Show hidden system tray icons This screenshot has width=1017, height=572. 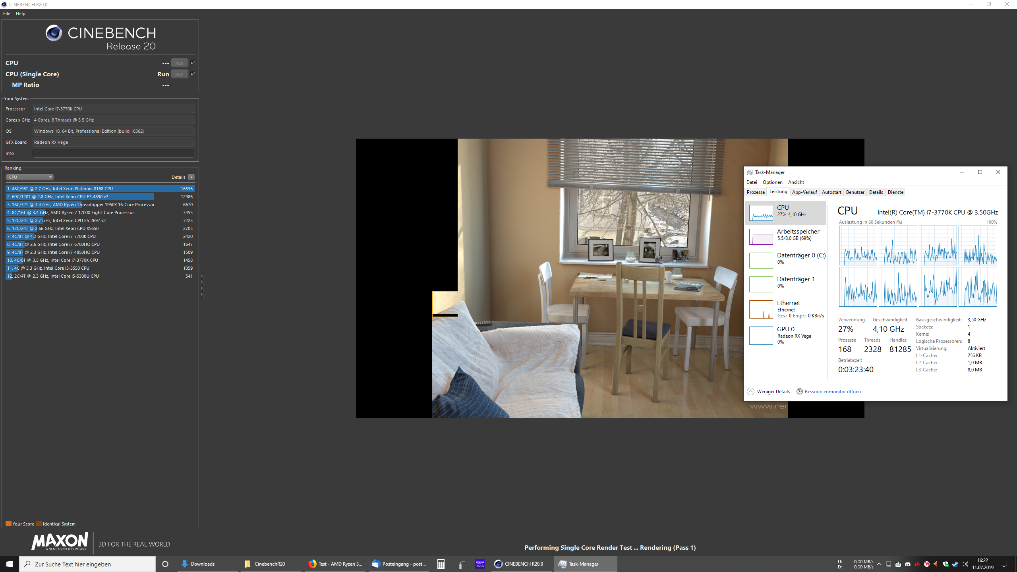click(x=879, y=564)
